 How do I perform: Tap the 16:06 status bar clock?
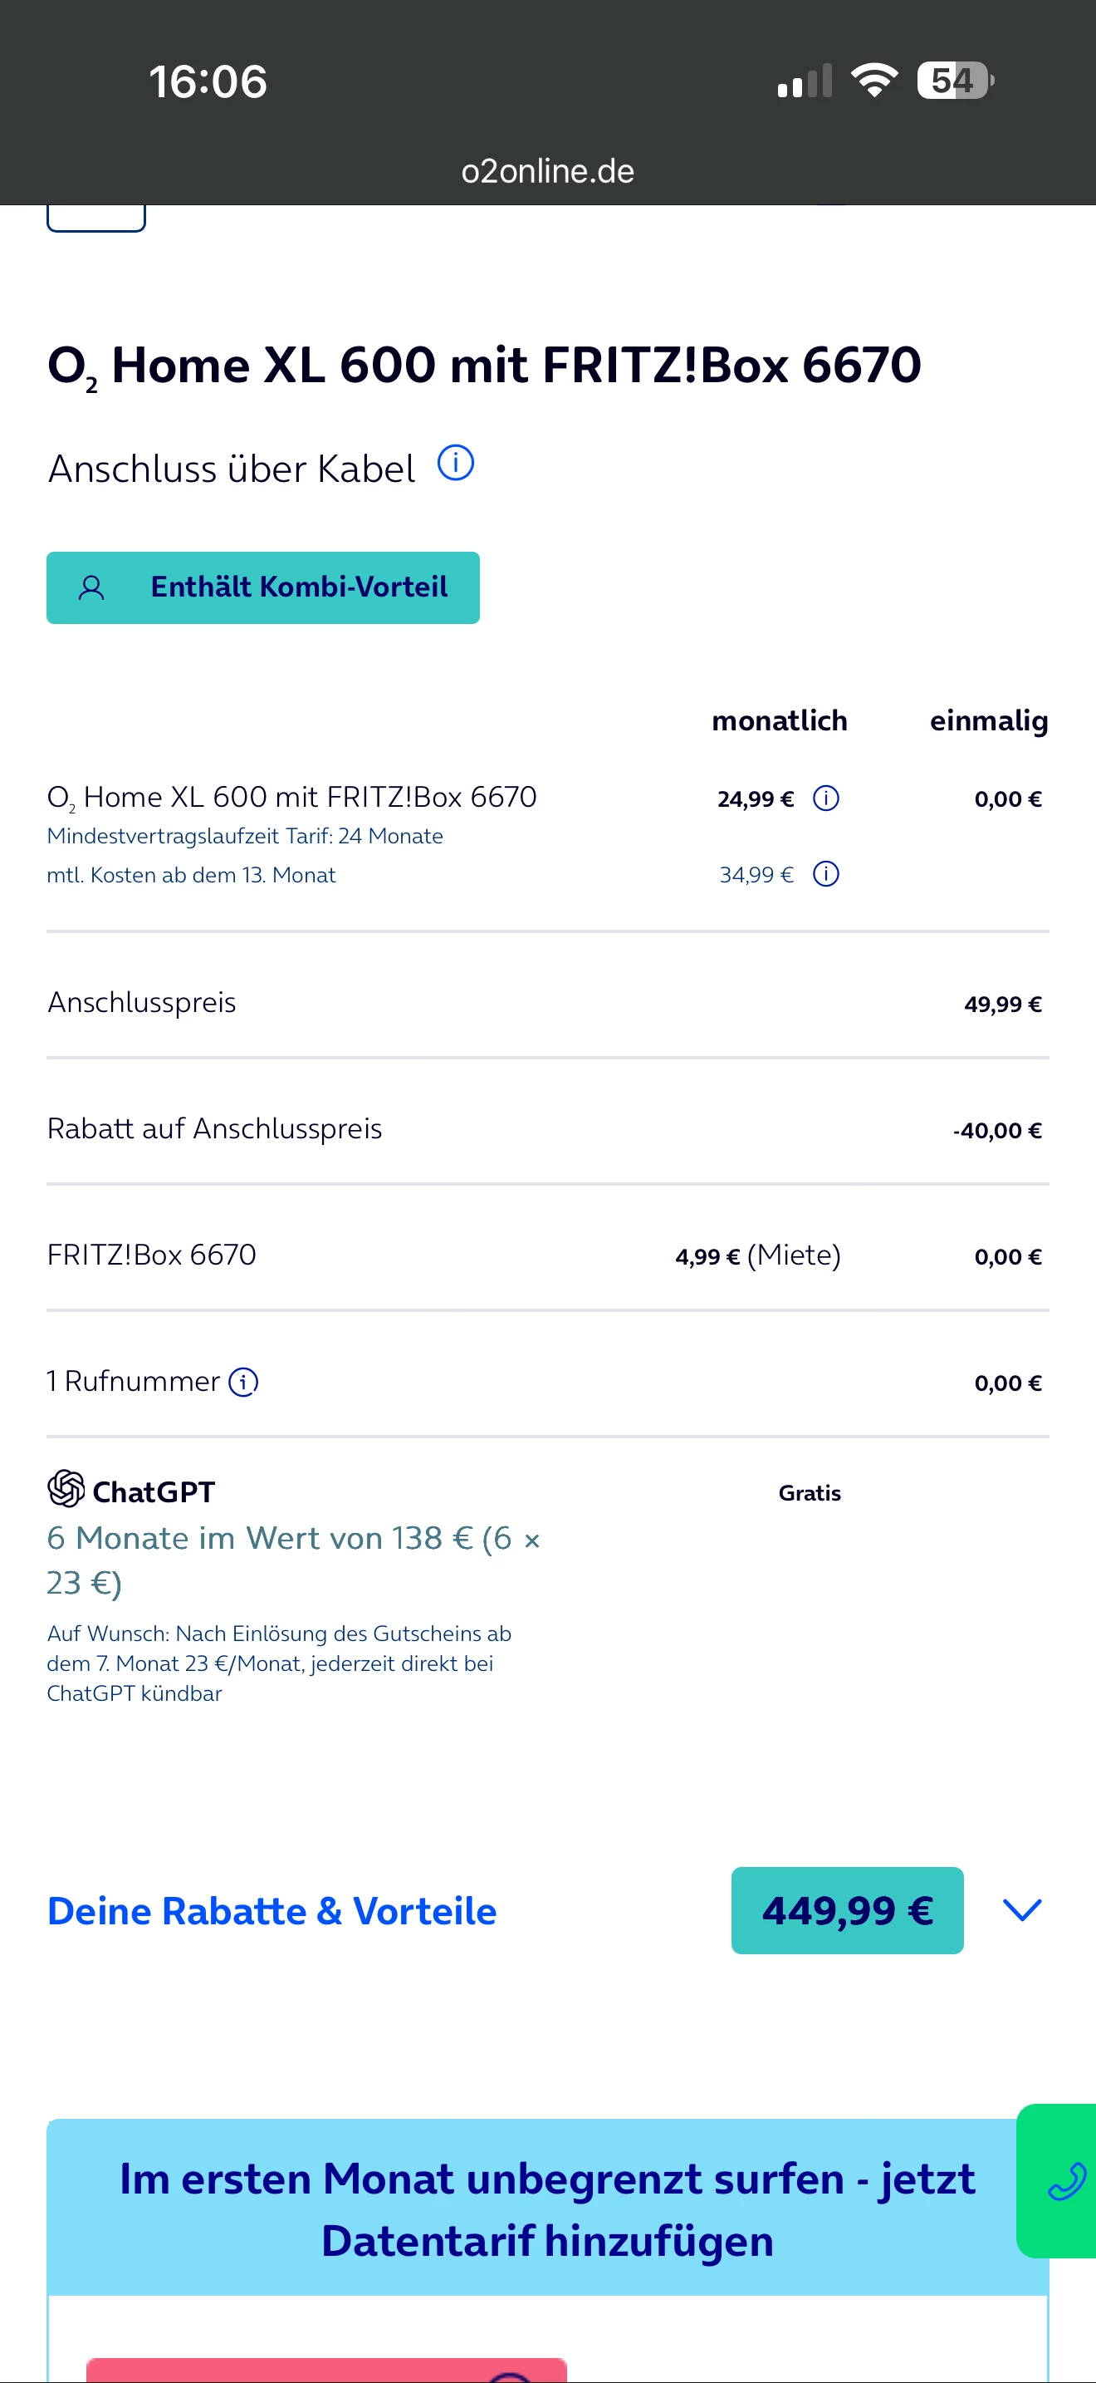(x=208, y=81)
